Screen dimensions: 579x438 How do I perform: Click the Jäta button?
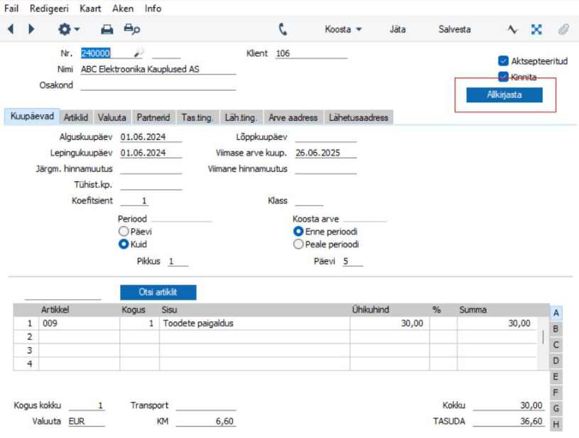tap(398, 29)
